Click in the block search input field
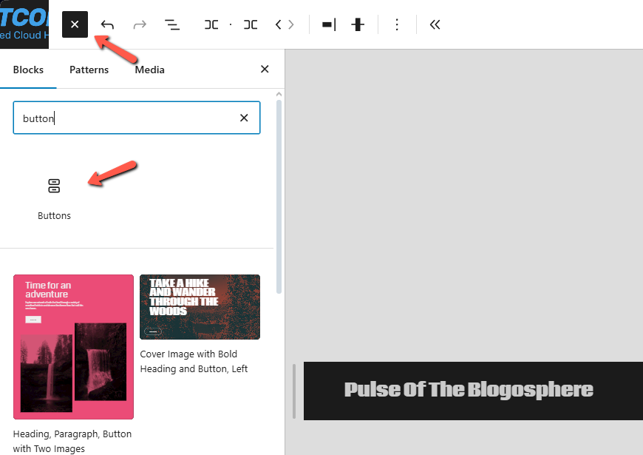The image size is (643, 455). (x=126, y=118)
